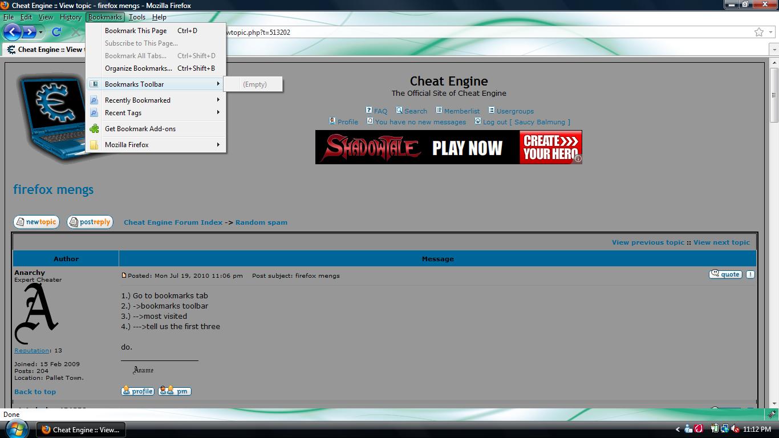This screenshot has width=779, height=438.
Task: Open the Windows Start orb
Action: 16,429
